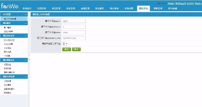Viewport: 202px width, 107px height.
Task: Hide the left sidebar with splitter arrow
Action: [x=29, y=59]
